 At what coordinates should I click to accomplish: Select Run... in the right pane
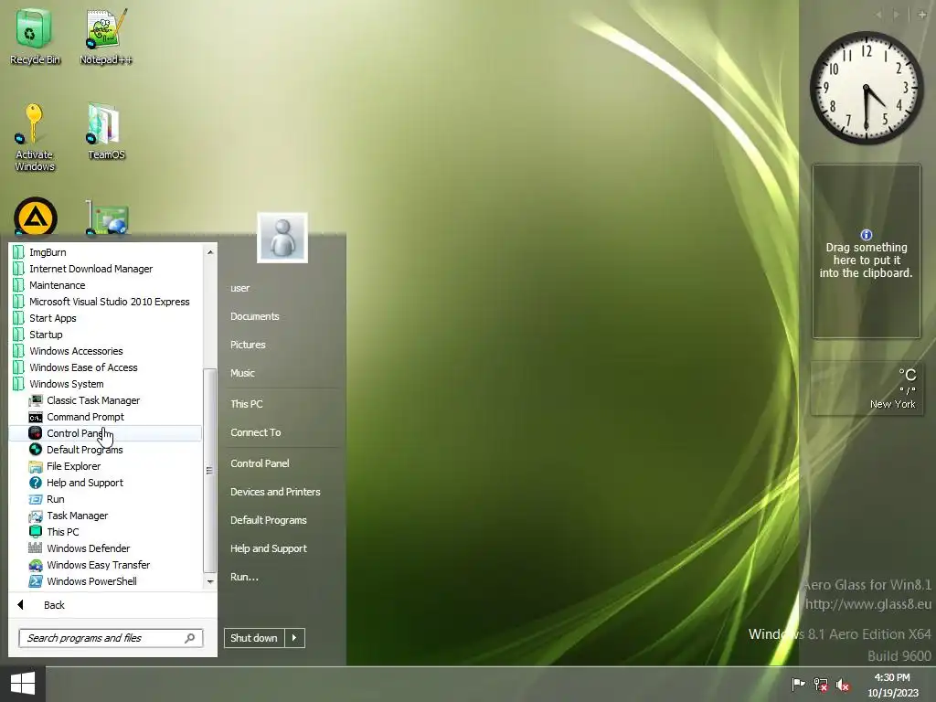click(244, 577)
